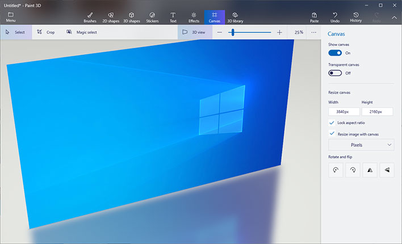Click the 25% zoom value
Viewport: 402px width, 244px height.
[299, 32]
